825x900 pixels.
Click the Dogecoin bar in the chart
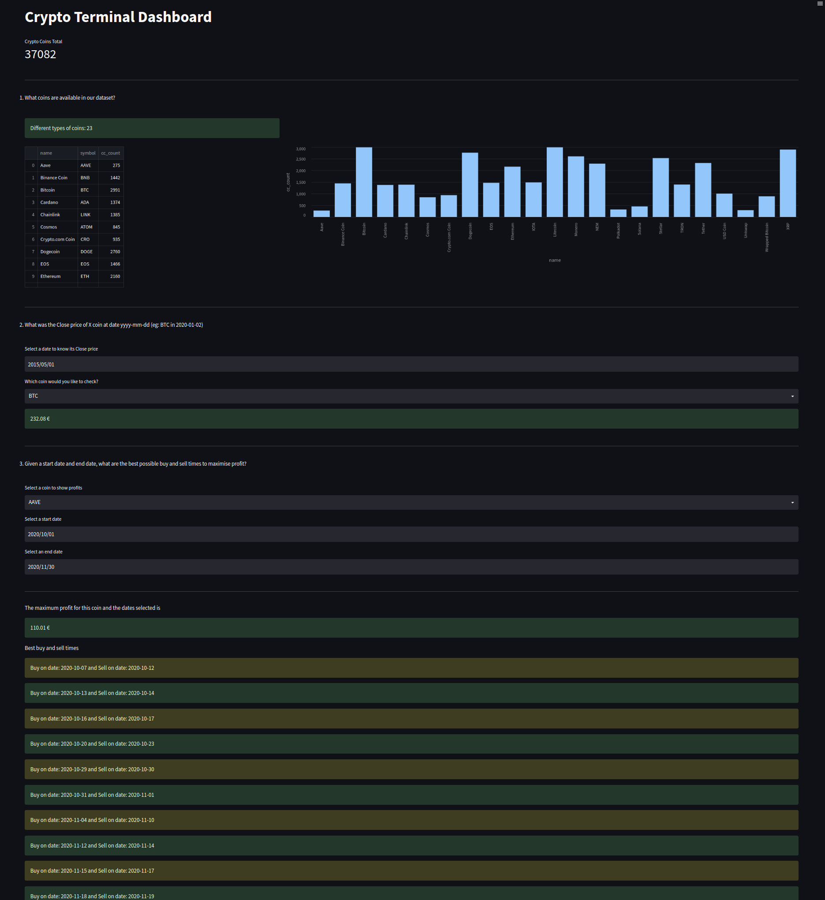point(470,184)
